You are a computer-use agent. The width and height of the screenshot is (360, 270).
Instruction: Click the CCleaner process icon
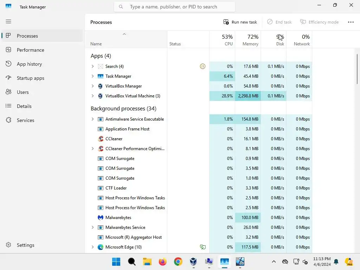100,139
